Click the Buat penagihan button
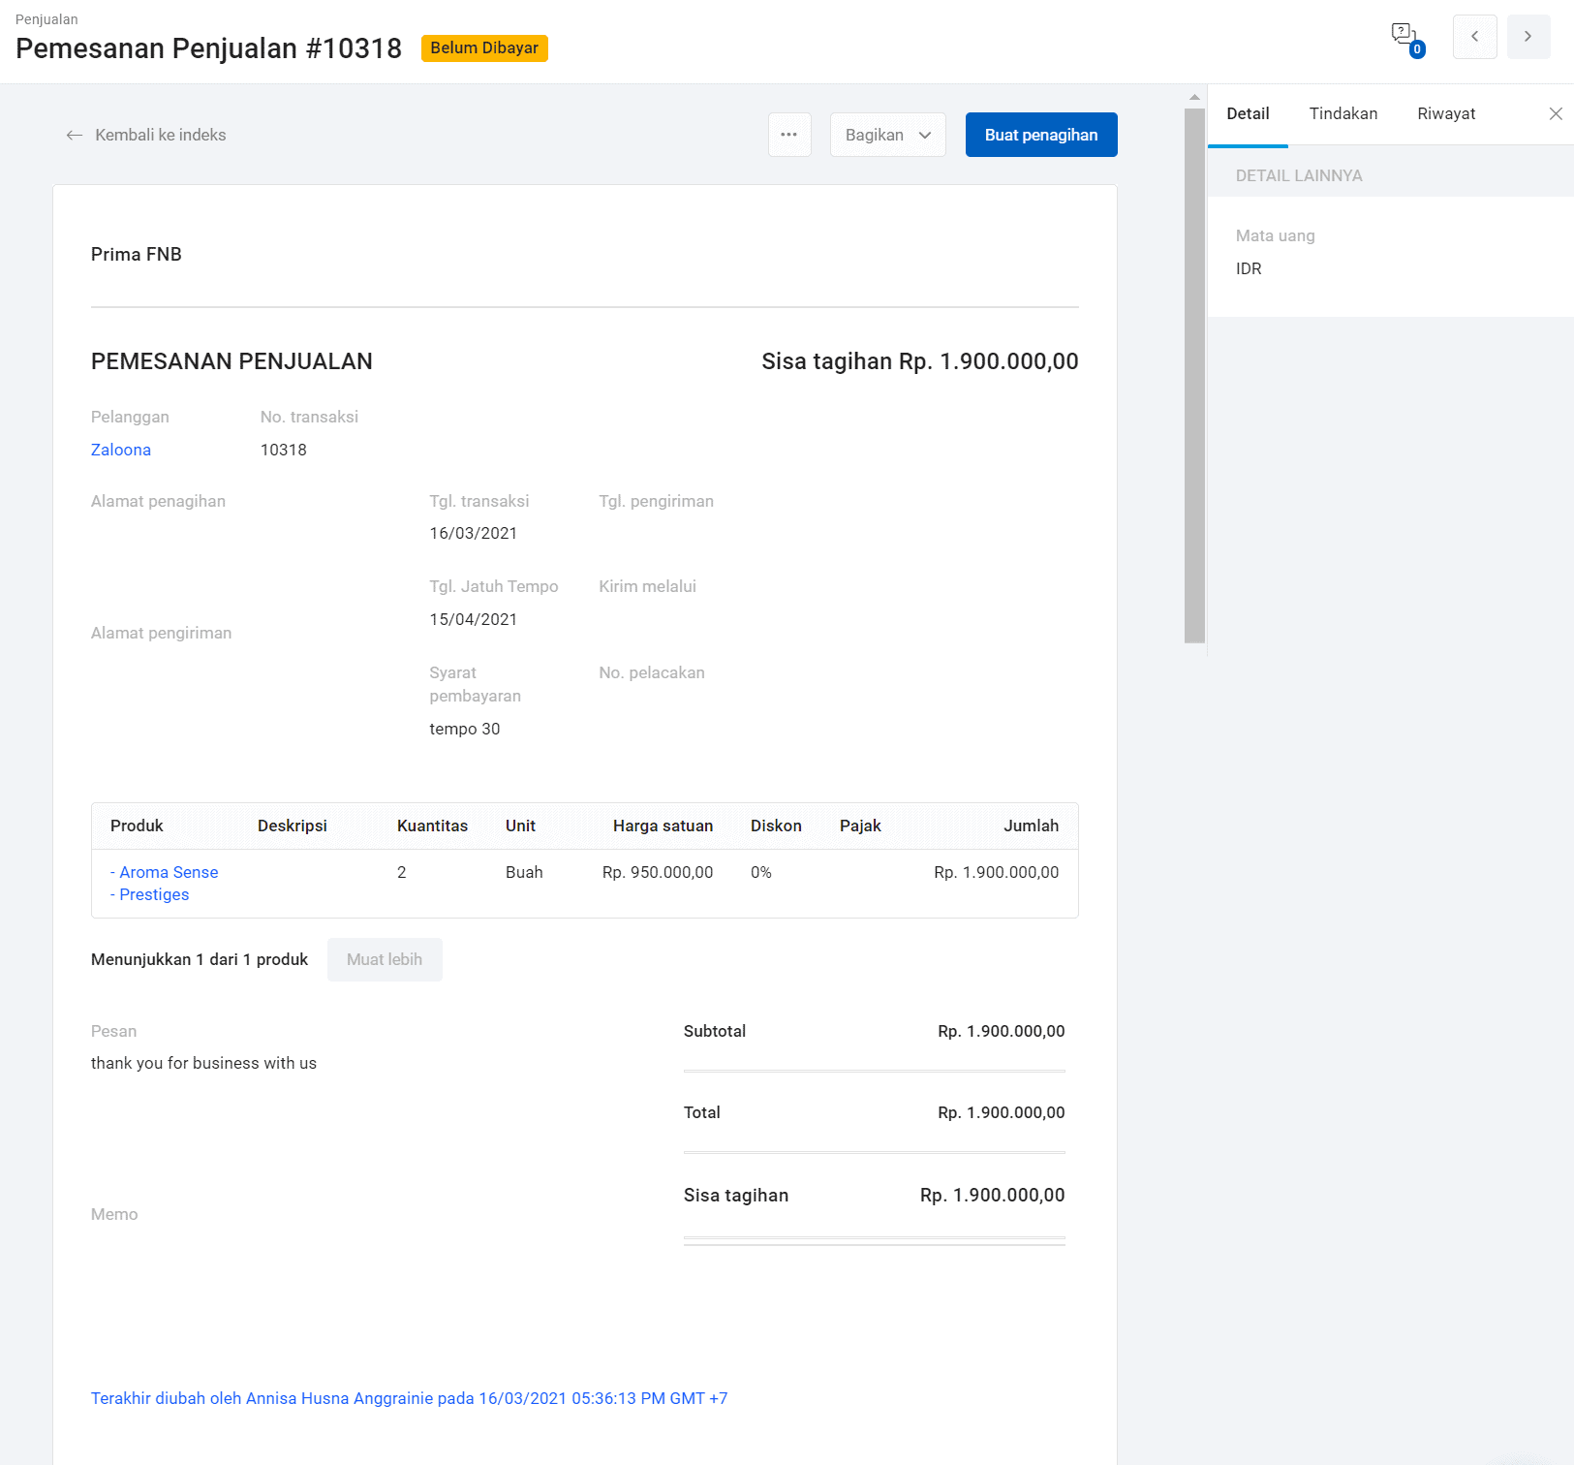Viewport: 1574px width, 1465px height. point(1041,135)
